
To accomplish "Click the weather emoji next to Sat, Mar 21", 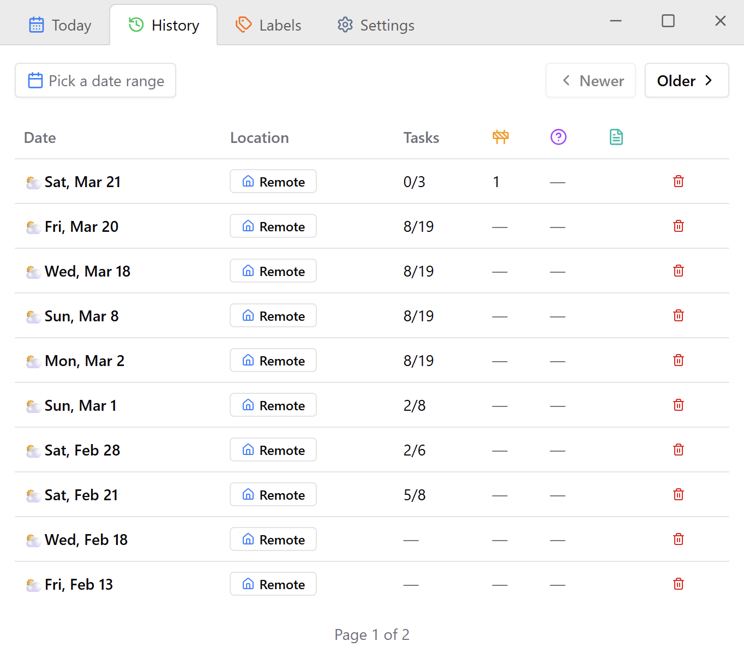I will point(33,182).
